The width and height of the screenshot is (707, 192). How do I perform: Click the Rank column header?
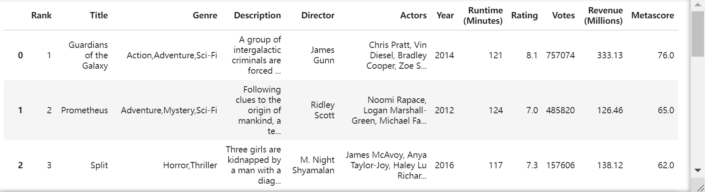(41, 15)
